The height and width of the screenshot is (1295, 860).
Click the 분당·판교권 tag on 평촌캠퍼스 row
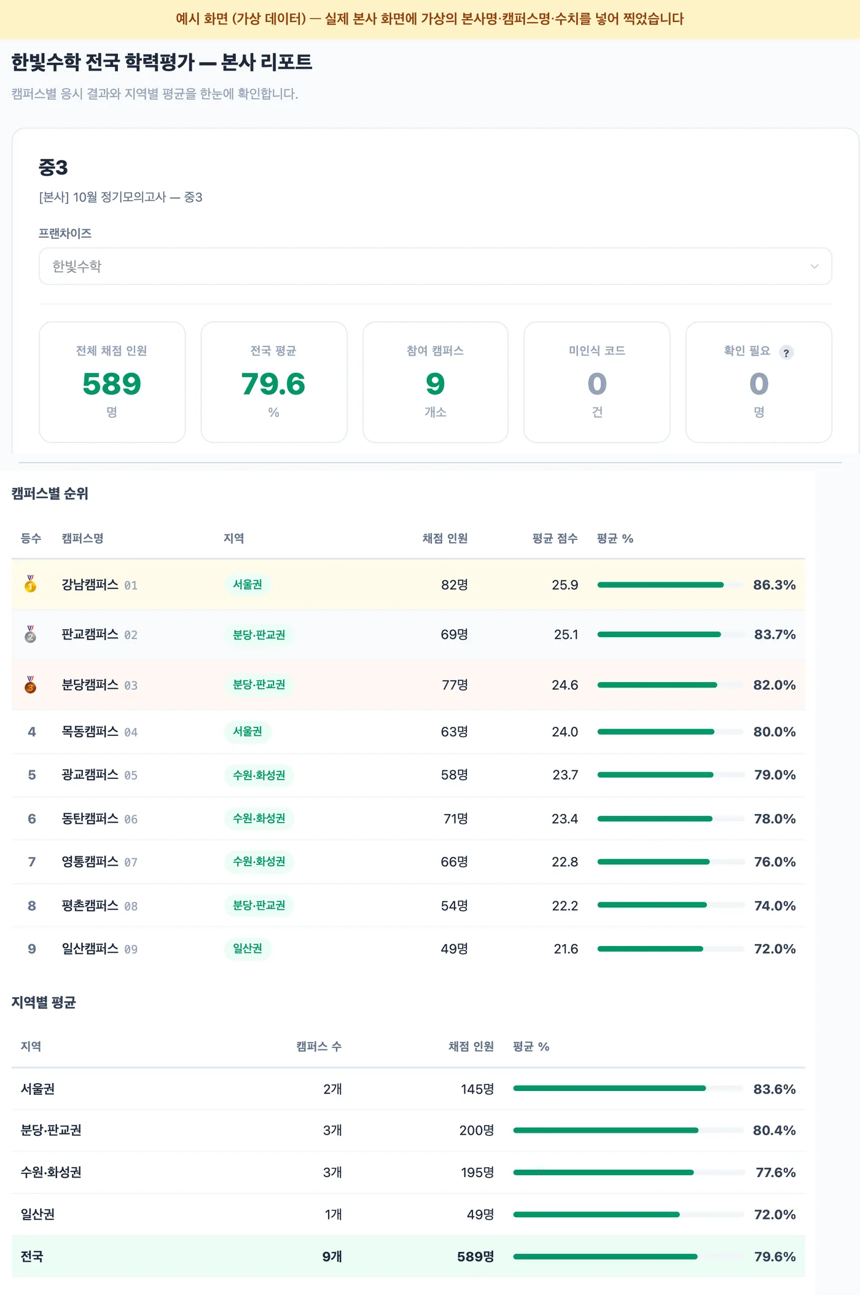pyautogui.click(x=259, y=905)
